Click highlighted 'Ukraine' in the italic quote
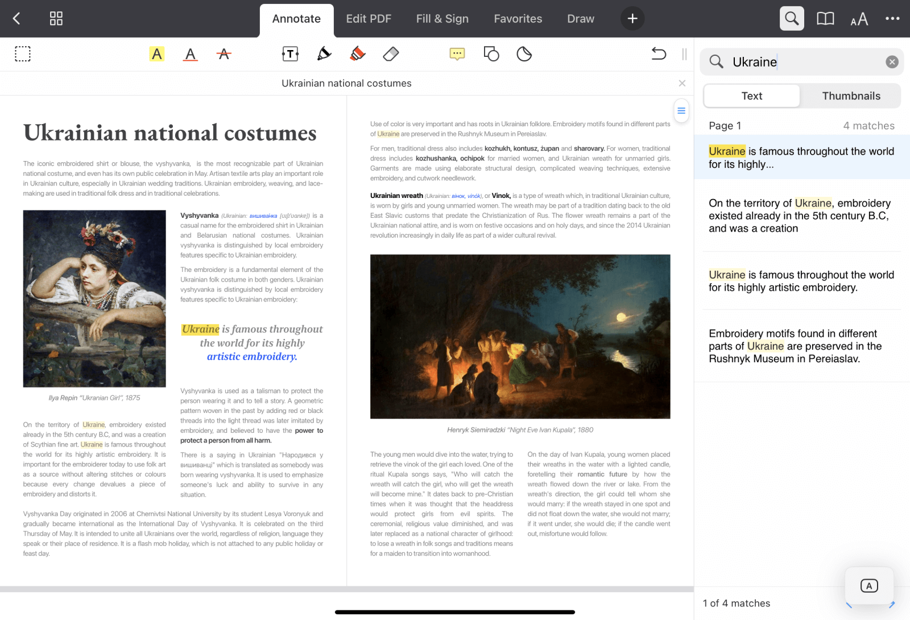Image resolution: width=910 pixels, height=620 pixels. click(201, 329)
